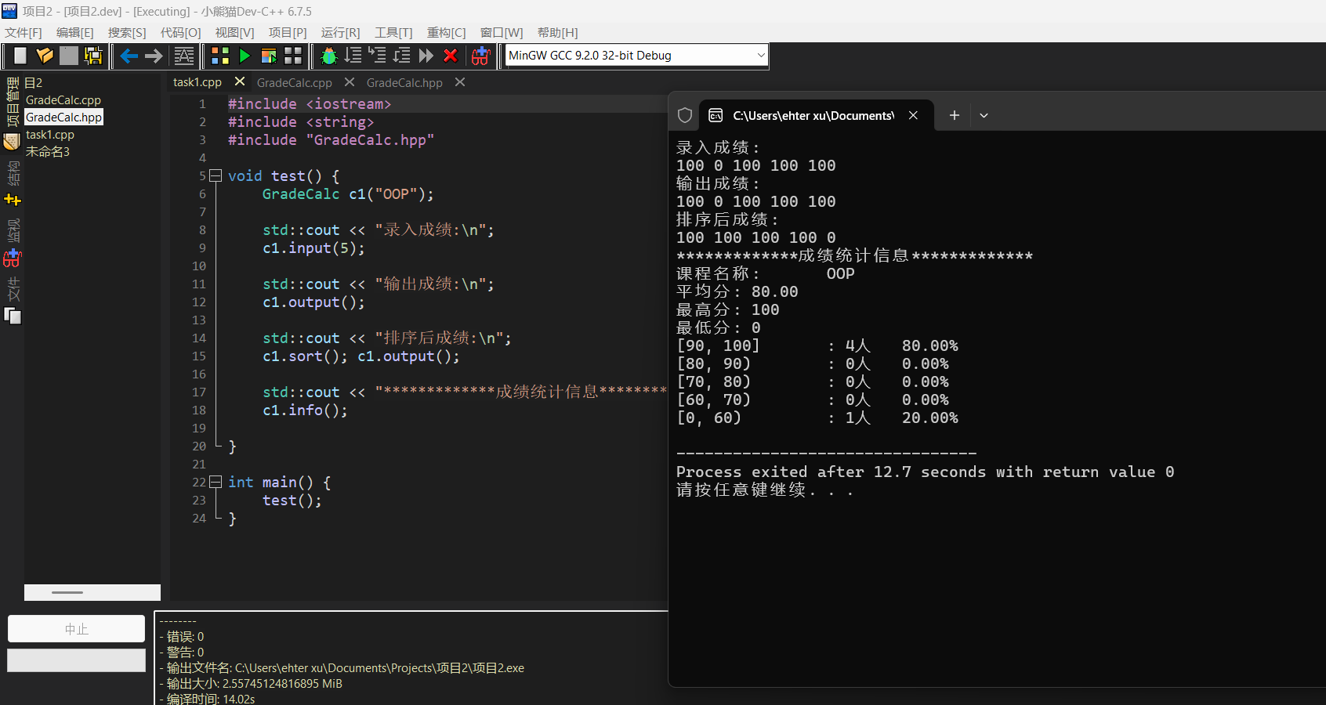Go back with the blue left arrow
The width and height of the screenshot is (1326, 705).
[x=129, y=56]
